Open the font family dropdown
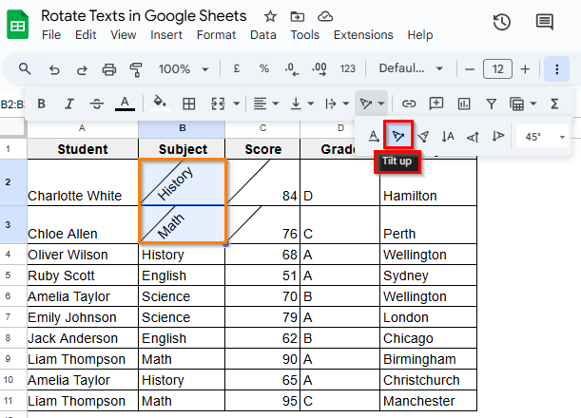This screenshot has width=581, height=418. tap(411, 68)
